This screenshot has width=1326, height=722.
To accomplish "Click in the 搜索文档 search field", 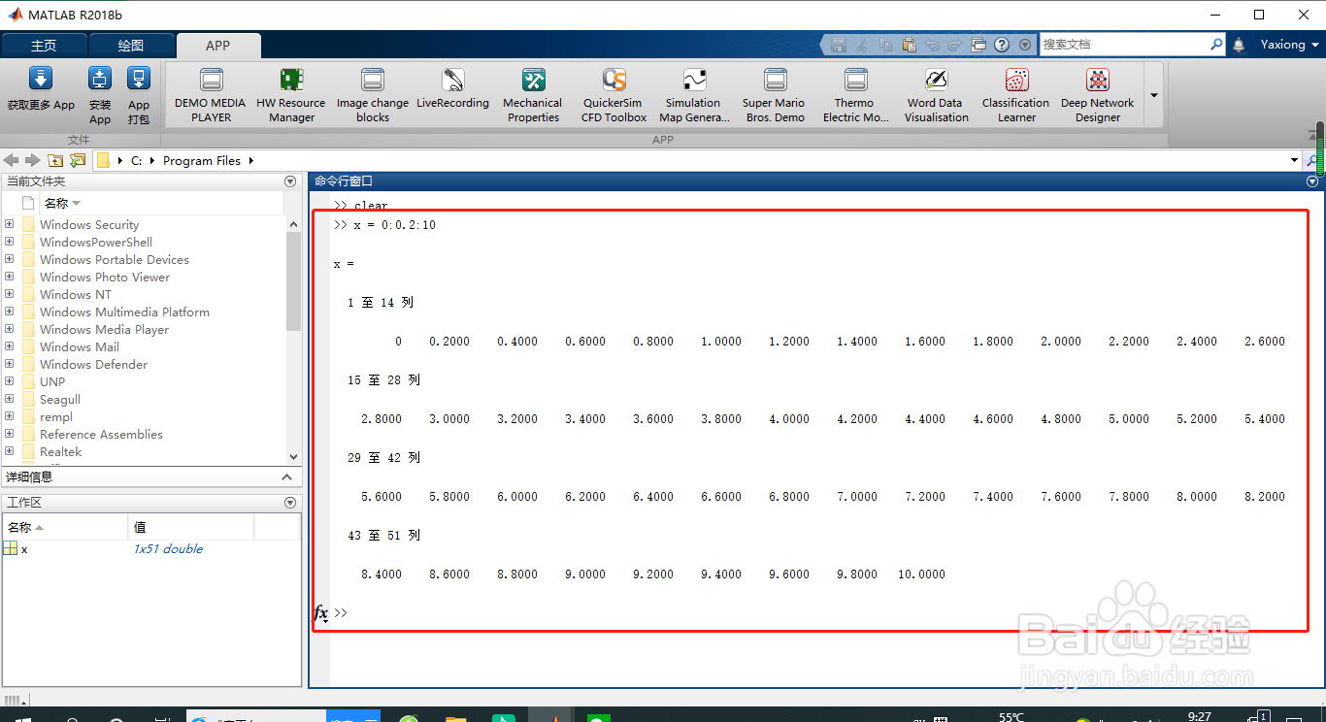I will pyautogui.click(x=1124, y=45).
